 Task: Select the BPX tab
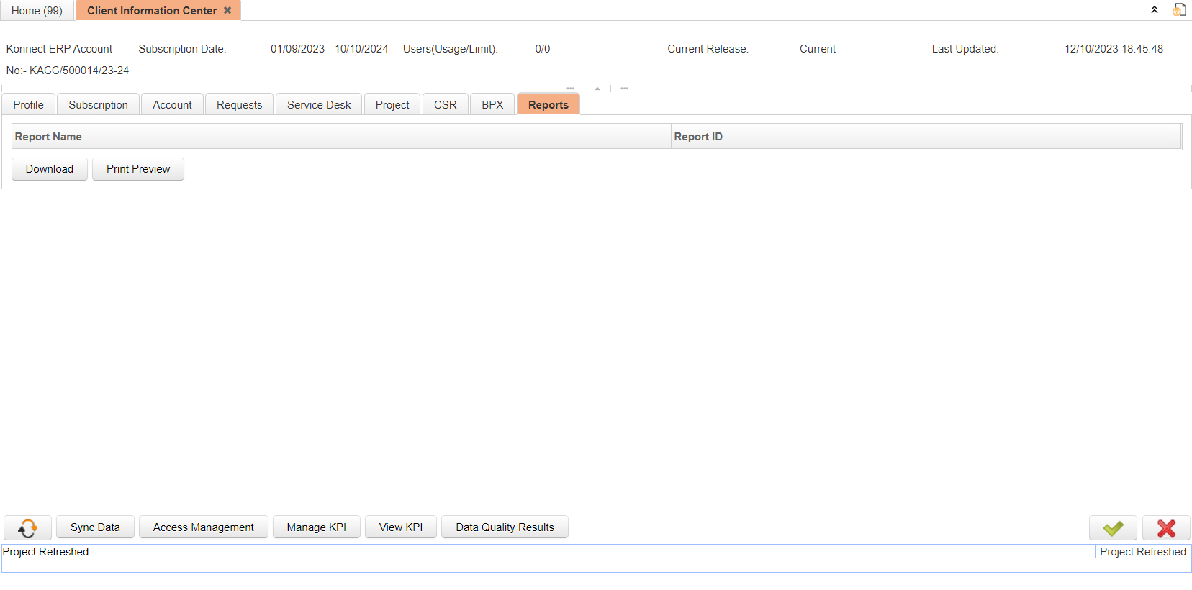[492, 105]
